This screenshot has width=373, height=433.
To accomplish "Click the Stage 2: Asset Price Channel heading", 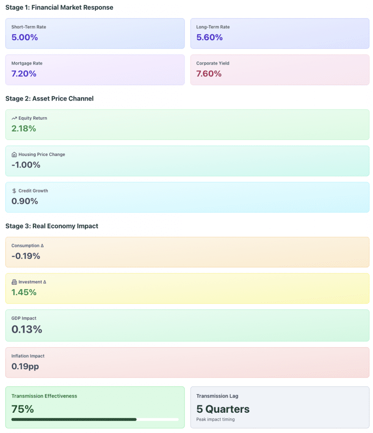I will click(x=49, y=99).
